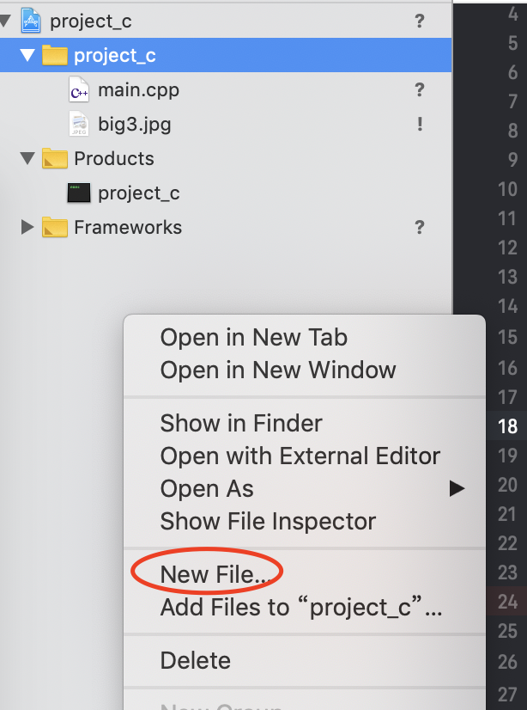Click the Frameworks folder icon
The height and width of the screenshot is (710, 527).
55,228
